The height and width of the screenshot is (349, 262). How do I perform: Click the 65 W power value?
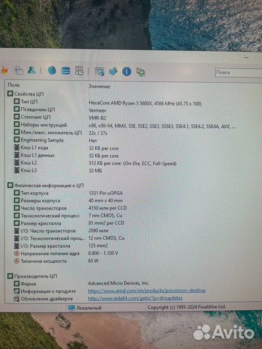click(x=93, y=260)
